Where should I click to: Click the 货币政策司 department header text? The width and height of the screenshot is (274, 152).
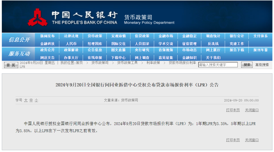[x=138, y=17]
